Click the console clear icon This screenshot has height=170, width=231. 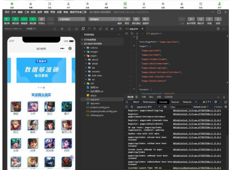click(x=132, y=107)
